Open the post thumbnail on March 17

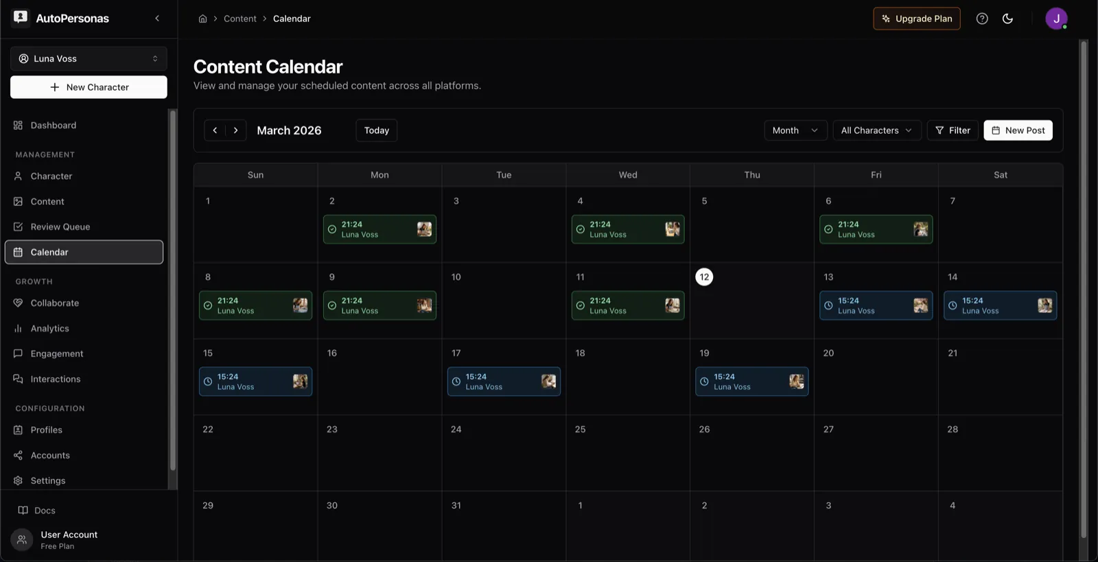tap(548, 382)
